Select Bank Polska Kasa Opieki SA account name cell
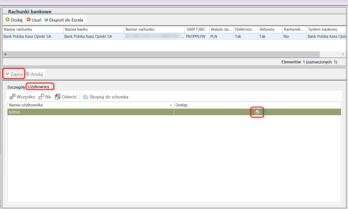Image resolution: width=348 pixels, height=209 pixels. coord(32,36)
